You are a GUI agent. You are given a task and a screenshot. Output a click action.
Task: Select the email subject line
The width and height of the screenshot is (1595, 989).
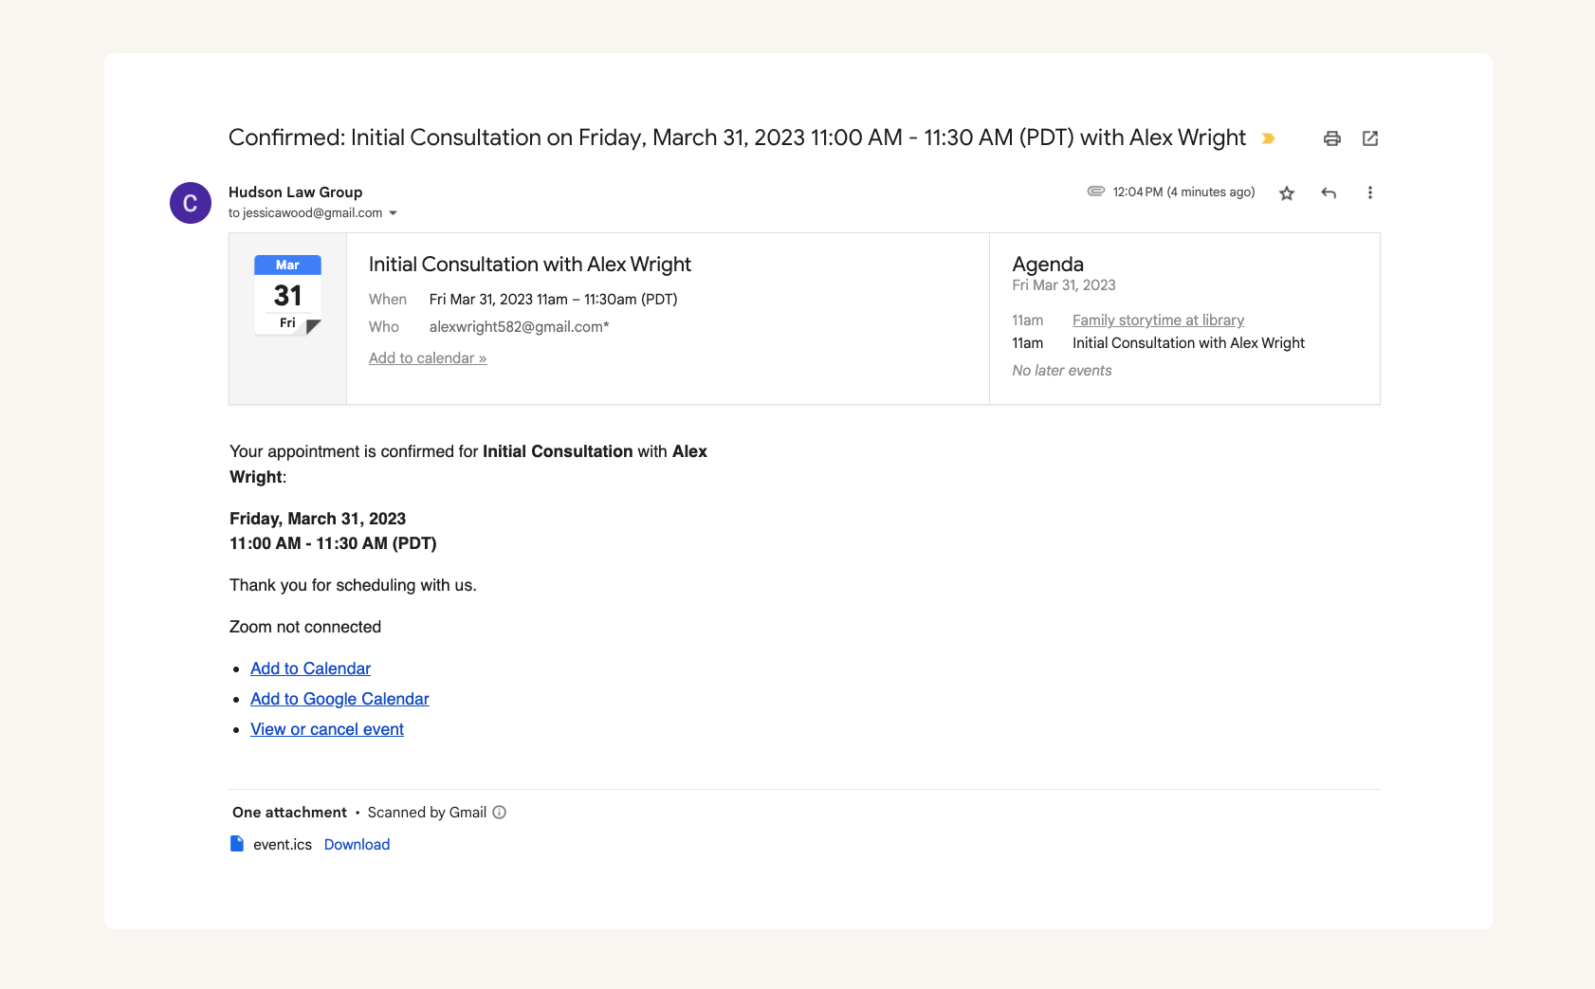pos(736,137)
